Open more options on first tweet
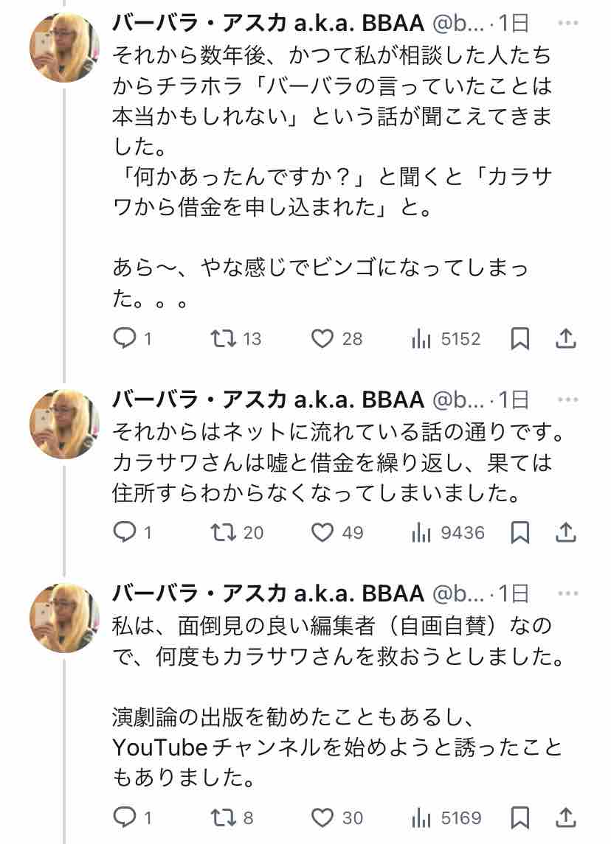This screenshot has width=611, height=844. point(567,24)
